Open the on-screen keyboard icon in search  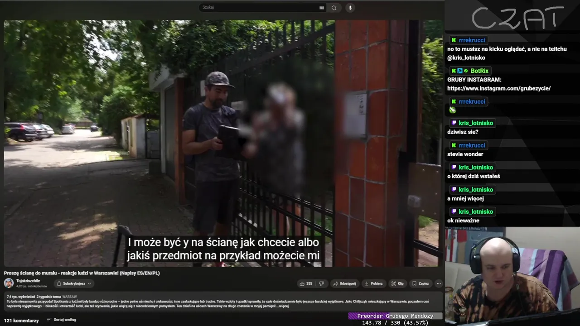(322, 8)
